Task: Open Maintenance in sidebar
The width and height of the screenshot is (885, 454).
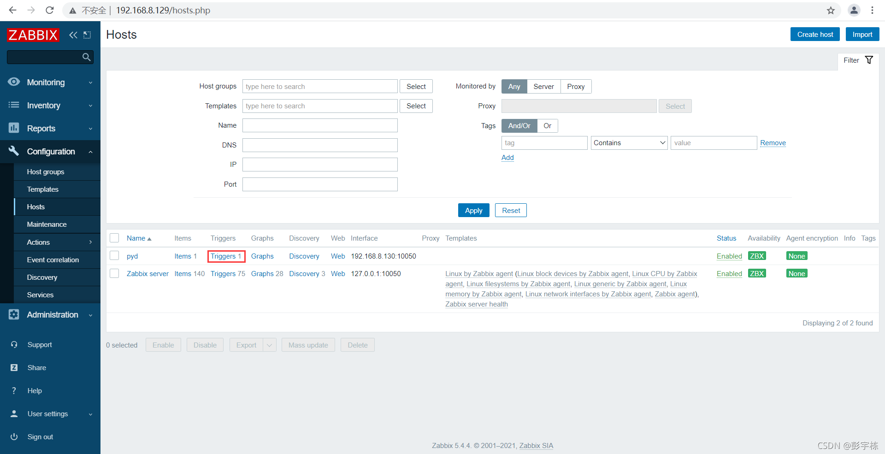Action: 47,224
